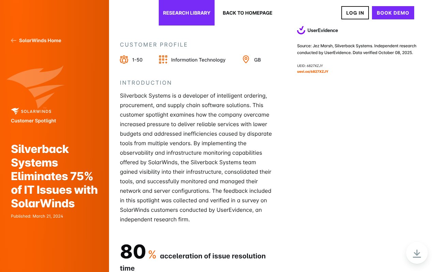Viewport: 436px width, 272px height.
Task: Click the LOG IN button
Action: pos(355,13)
